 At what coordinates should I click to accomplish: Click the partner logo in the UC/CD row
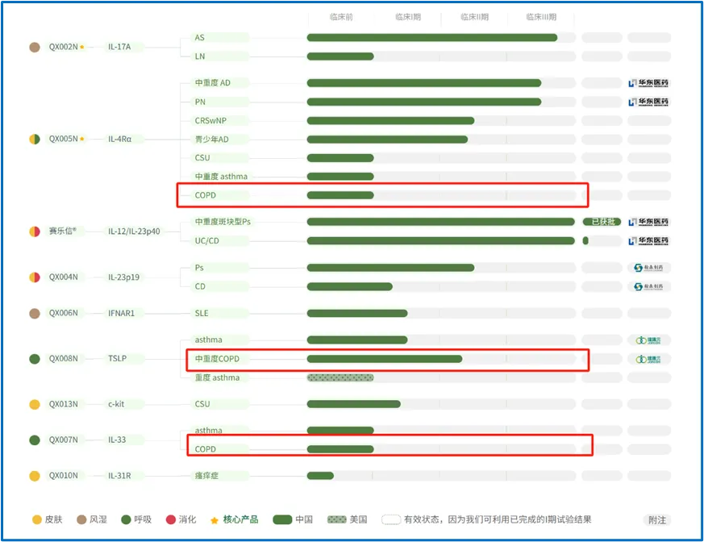pos(648,240)
